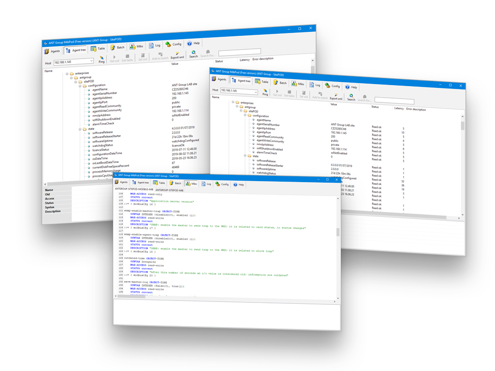
Task: Open Log tab in right window
Action: [x=315, y=85]
